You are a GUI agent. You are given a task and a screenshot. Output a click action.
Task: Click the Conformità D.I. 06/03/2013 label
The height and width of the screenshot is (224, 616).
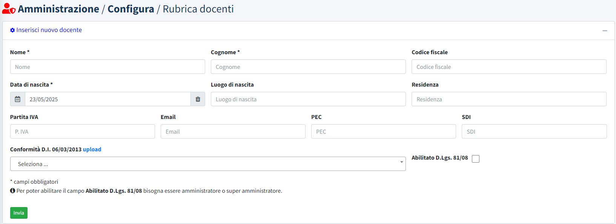(46, 149)
